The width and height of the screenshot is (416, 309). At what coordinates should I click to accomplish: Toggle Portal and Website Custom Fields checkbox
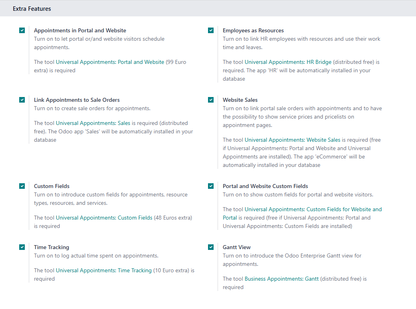pos(211,186)
